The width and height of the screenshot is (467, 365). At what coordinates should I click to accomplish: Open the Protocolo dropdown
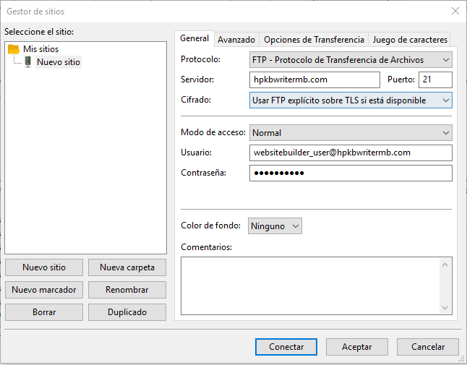click(x=351, y=60)
